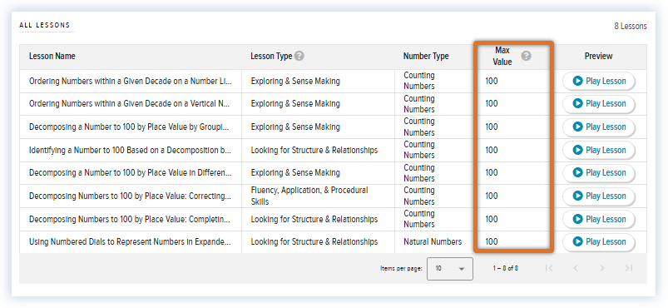Click the Max Value column header

tap(502, 56)
